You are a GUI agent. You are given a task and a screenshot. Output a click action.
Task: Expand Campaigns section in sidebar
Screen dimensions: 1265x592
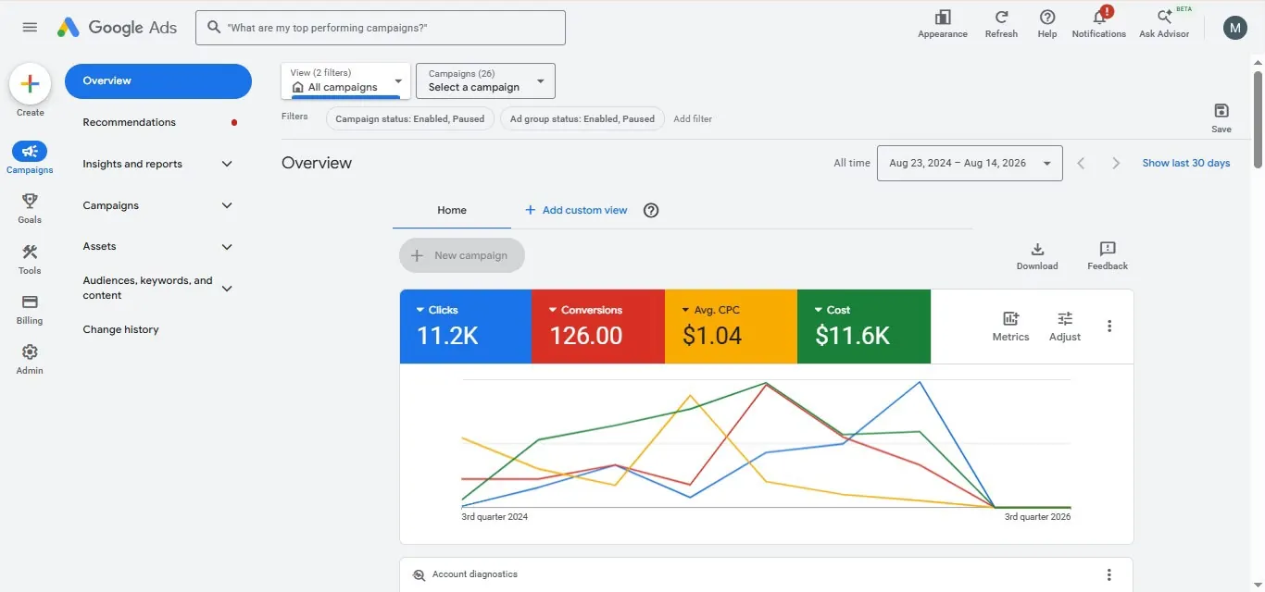pyautogui.click(x=227, y=205)
